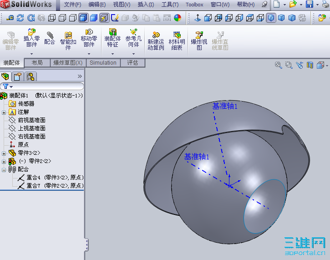Expand dropdown under 参考几何体

(133, 54)
